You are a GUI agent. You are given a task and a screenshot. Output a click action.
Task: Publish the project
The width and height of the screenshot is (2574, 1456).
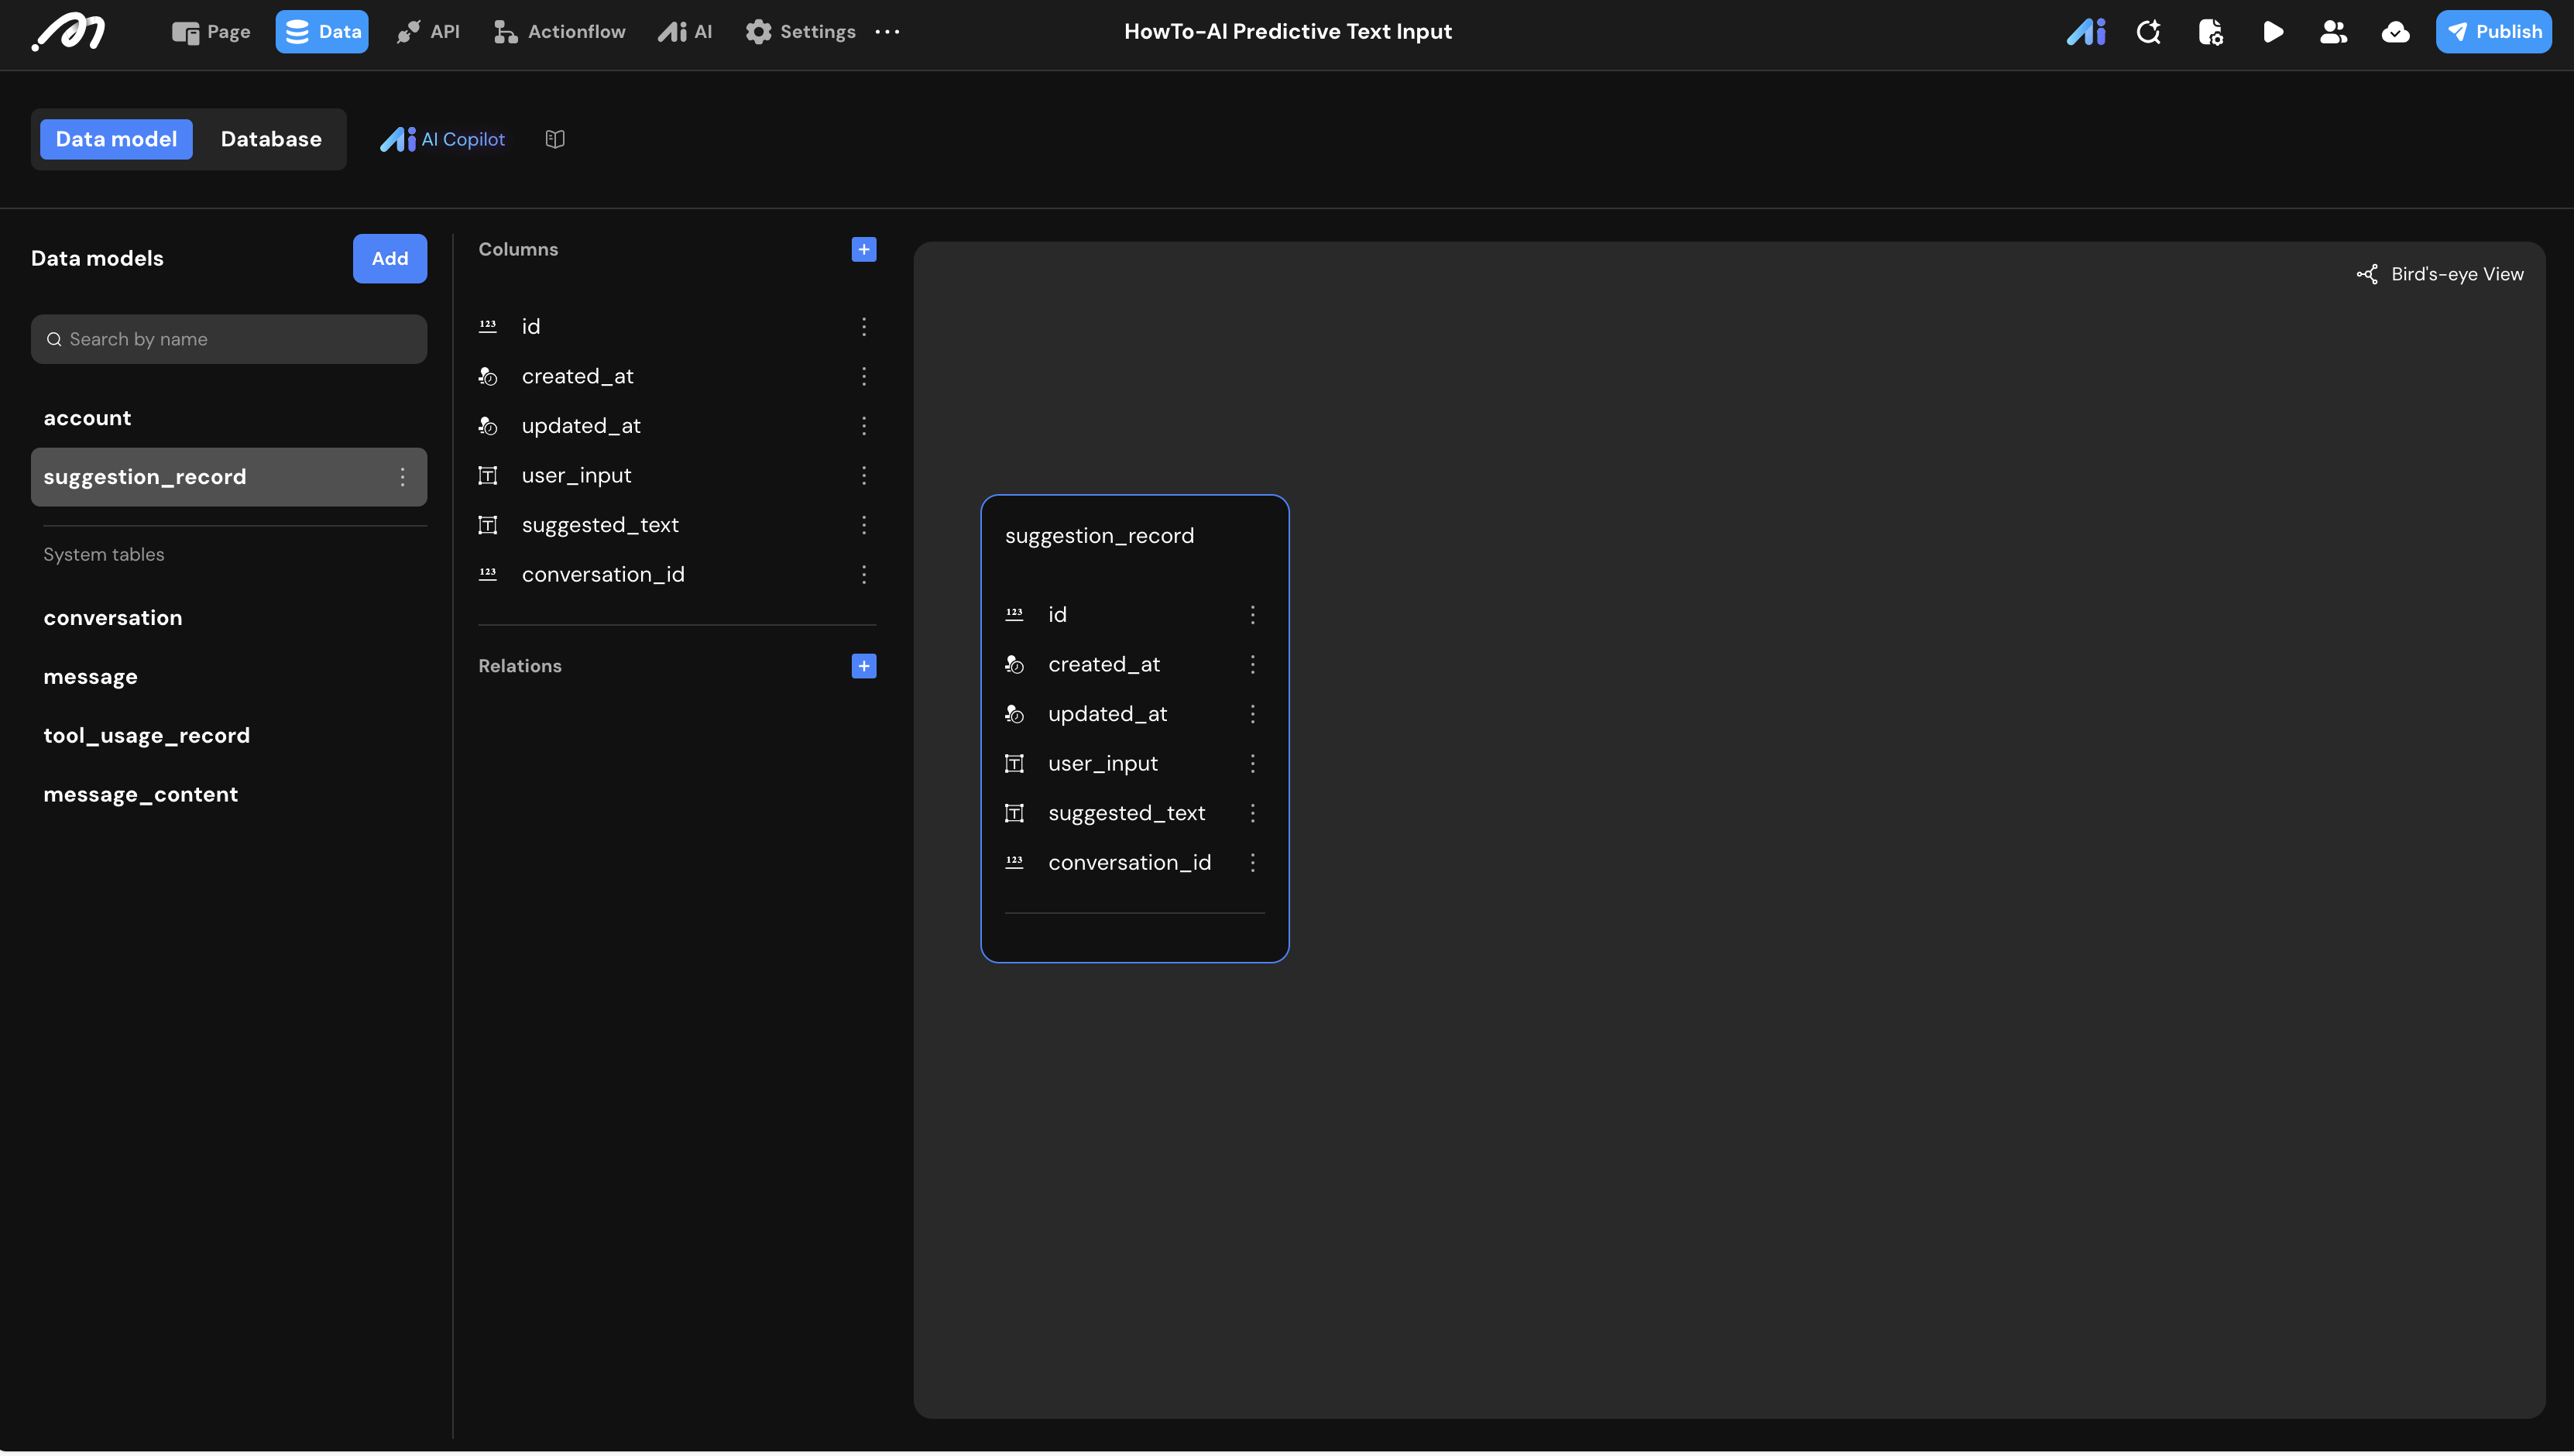pyautogui.click(x=2493, y=32)
